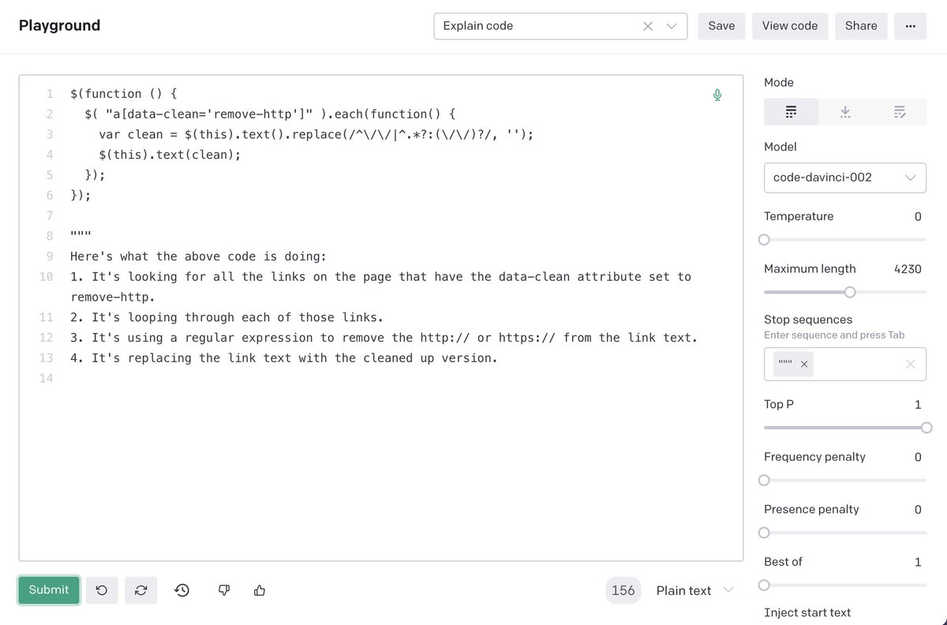Clear all stop sequences with X
Screen dimensions: 947x625
pyautogui.click(x=911, y=364)
